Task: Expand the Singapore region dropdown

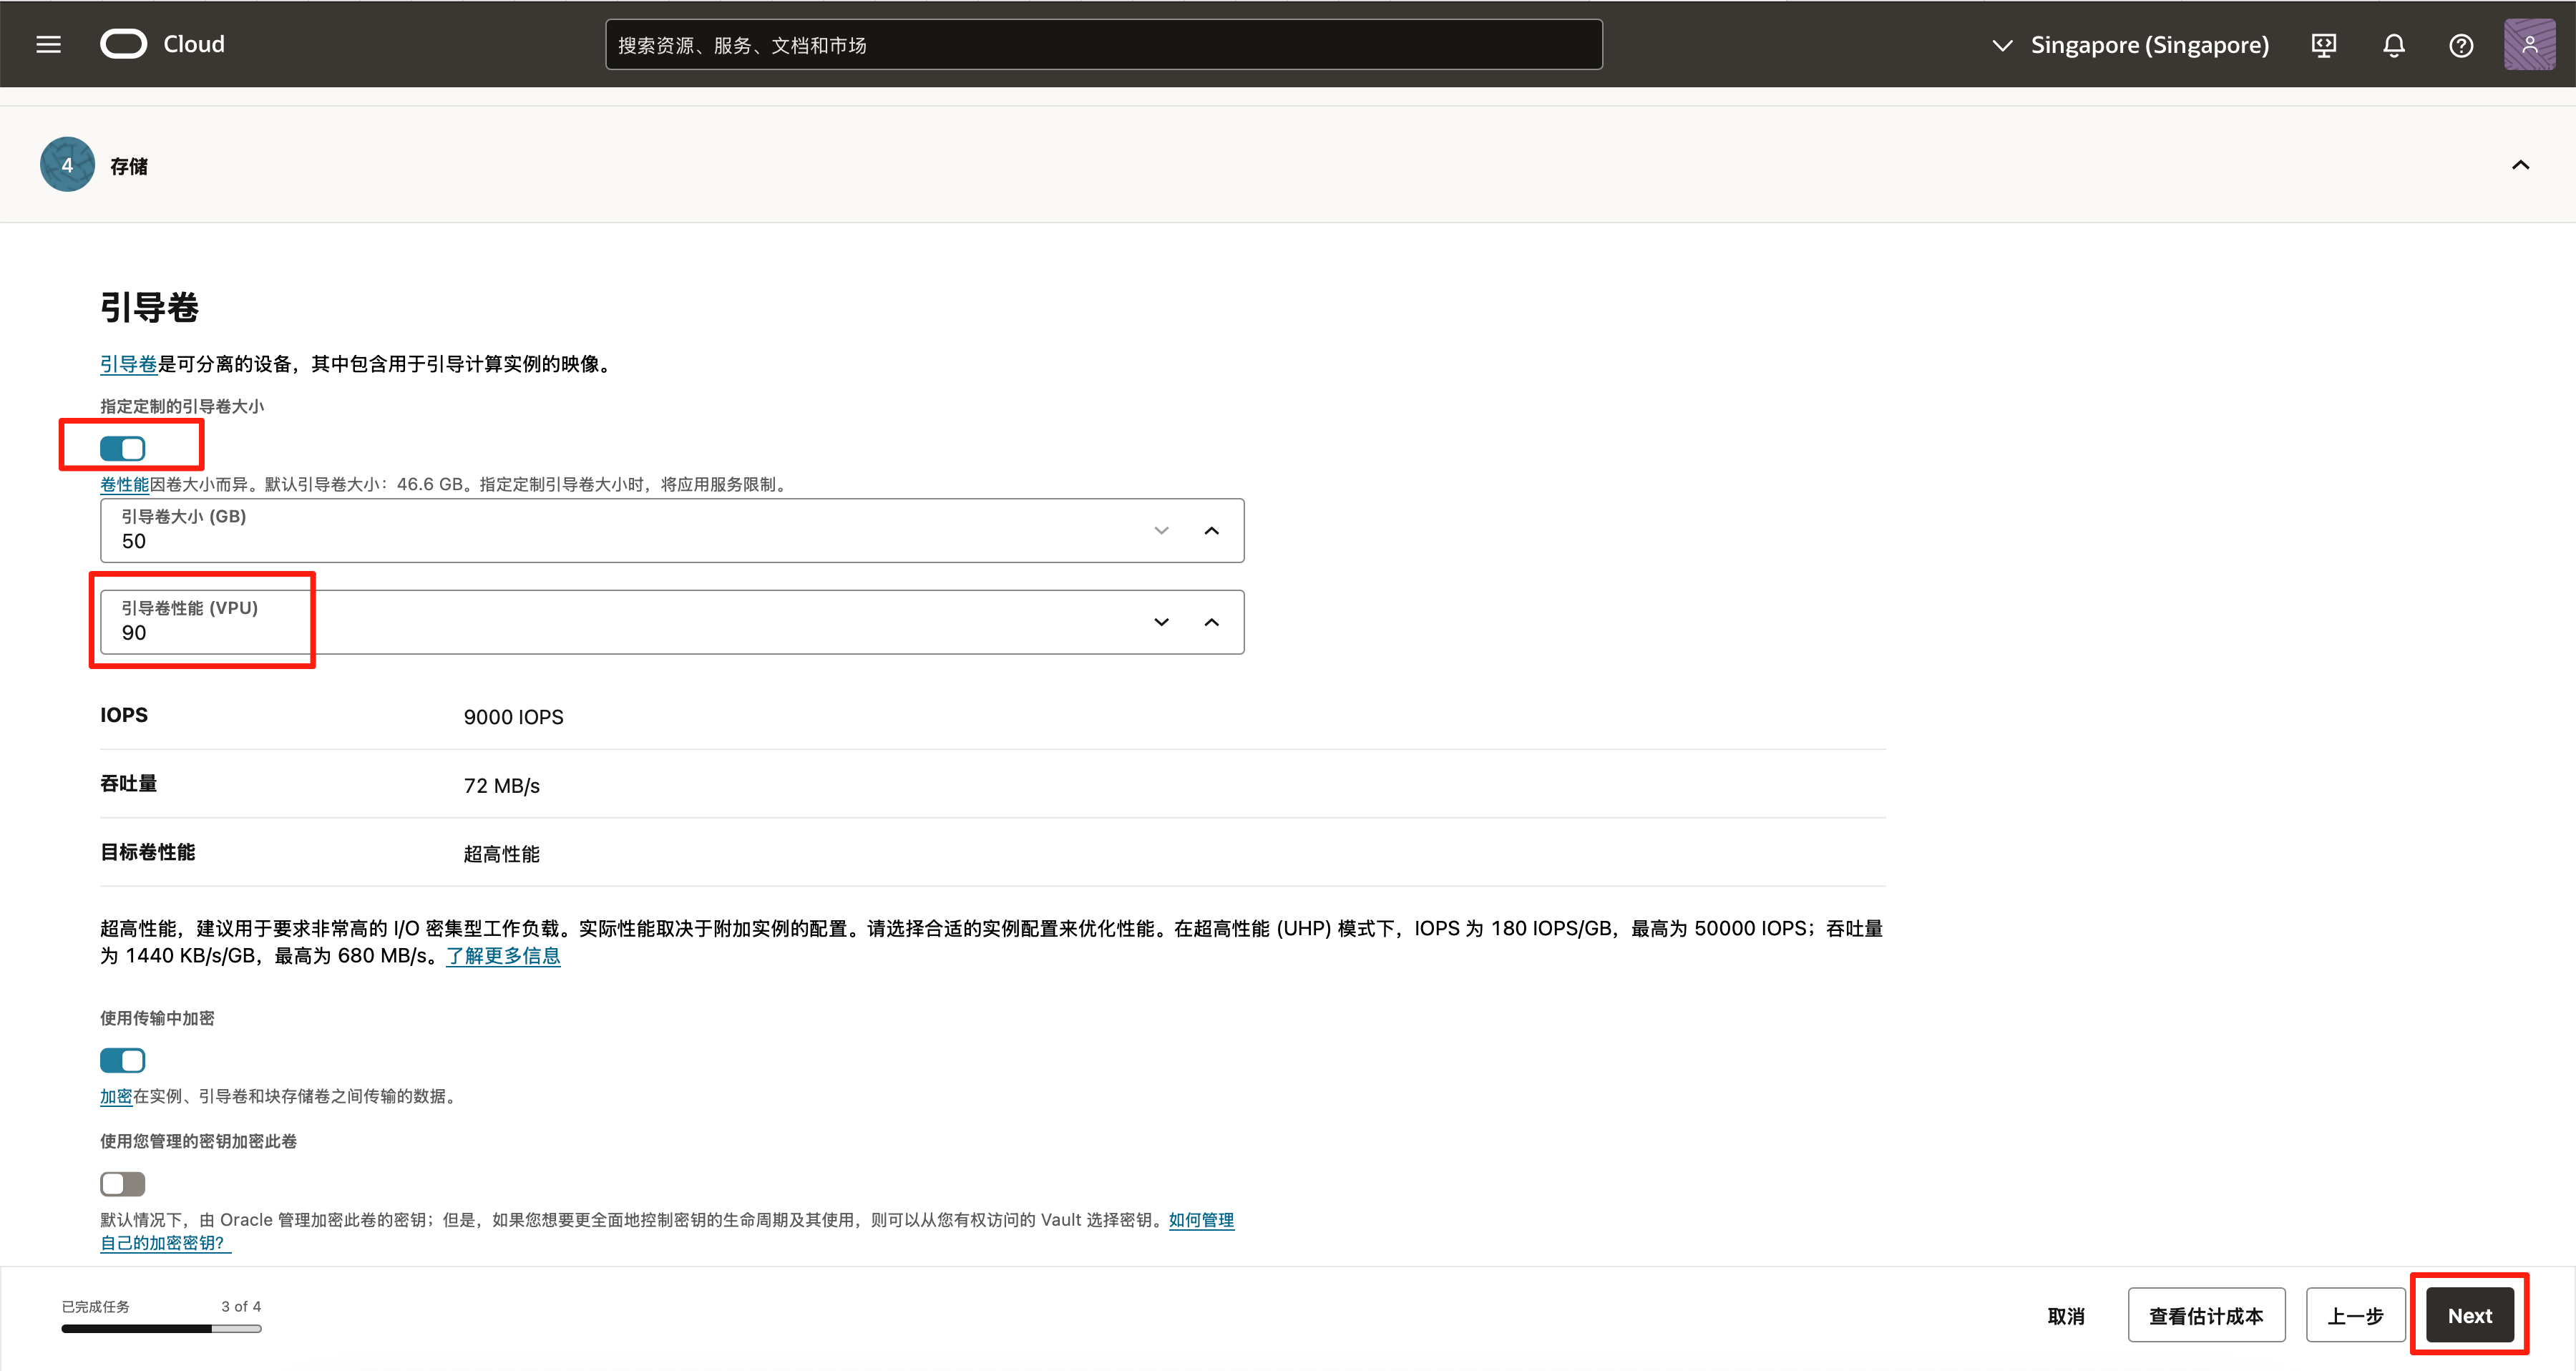Action: pos(2130,45)
